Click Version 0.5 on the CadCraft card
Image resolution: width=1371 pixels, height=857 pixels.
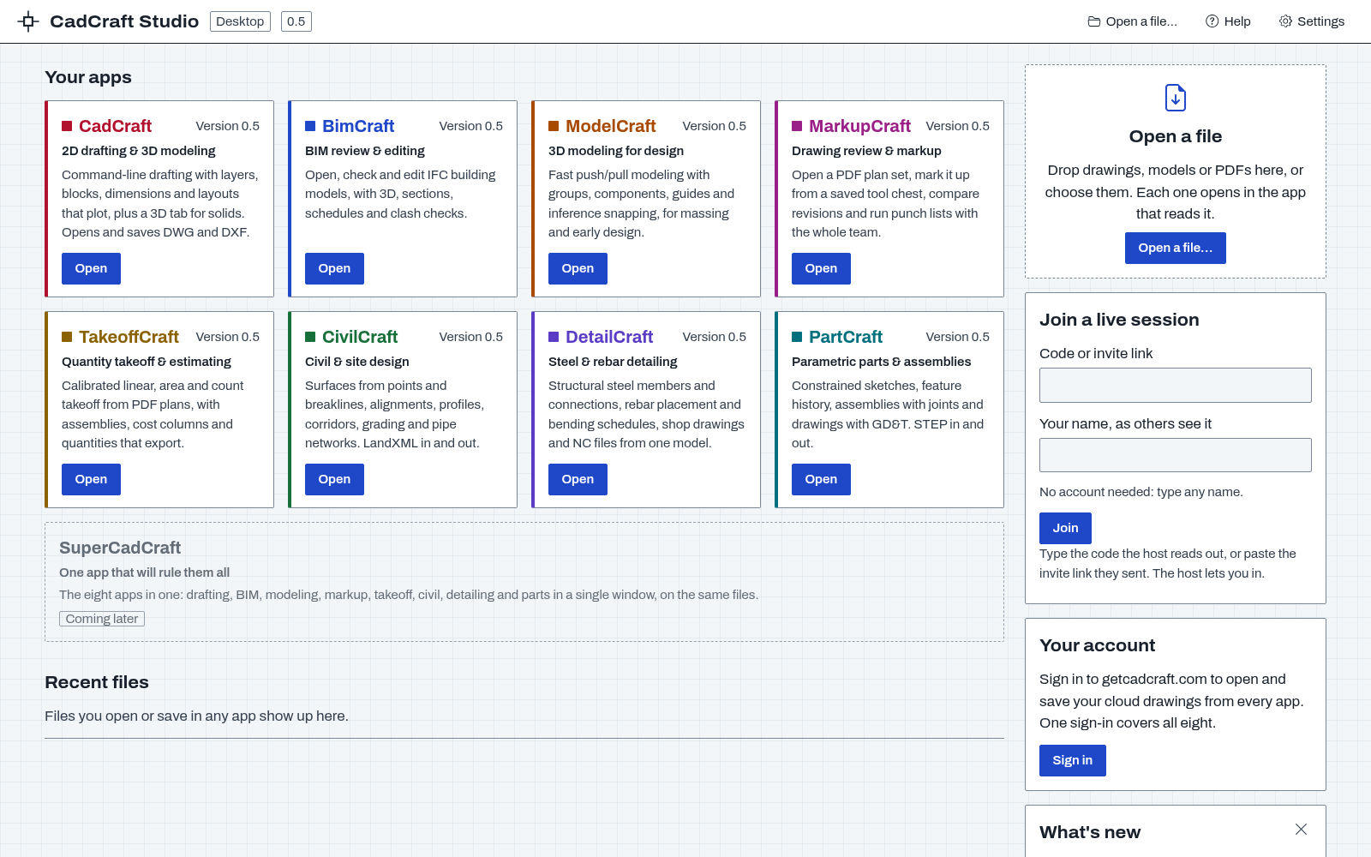coord(228,126)
